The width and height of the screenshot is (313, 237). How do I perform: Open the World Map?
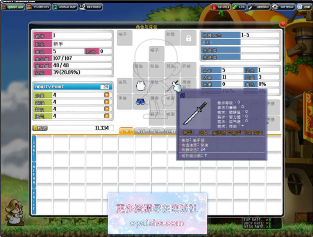(65, 7)
